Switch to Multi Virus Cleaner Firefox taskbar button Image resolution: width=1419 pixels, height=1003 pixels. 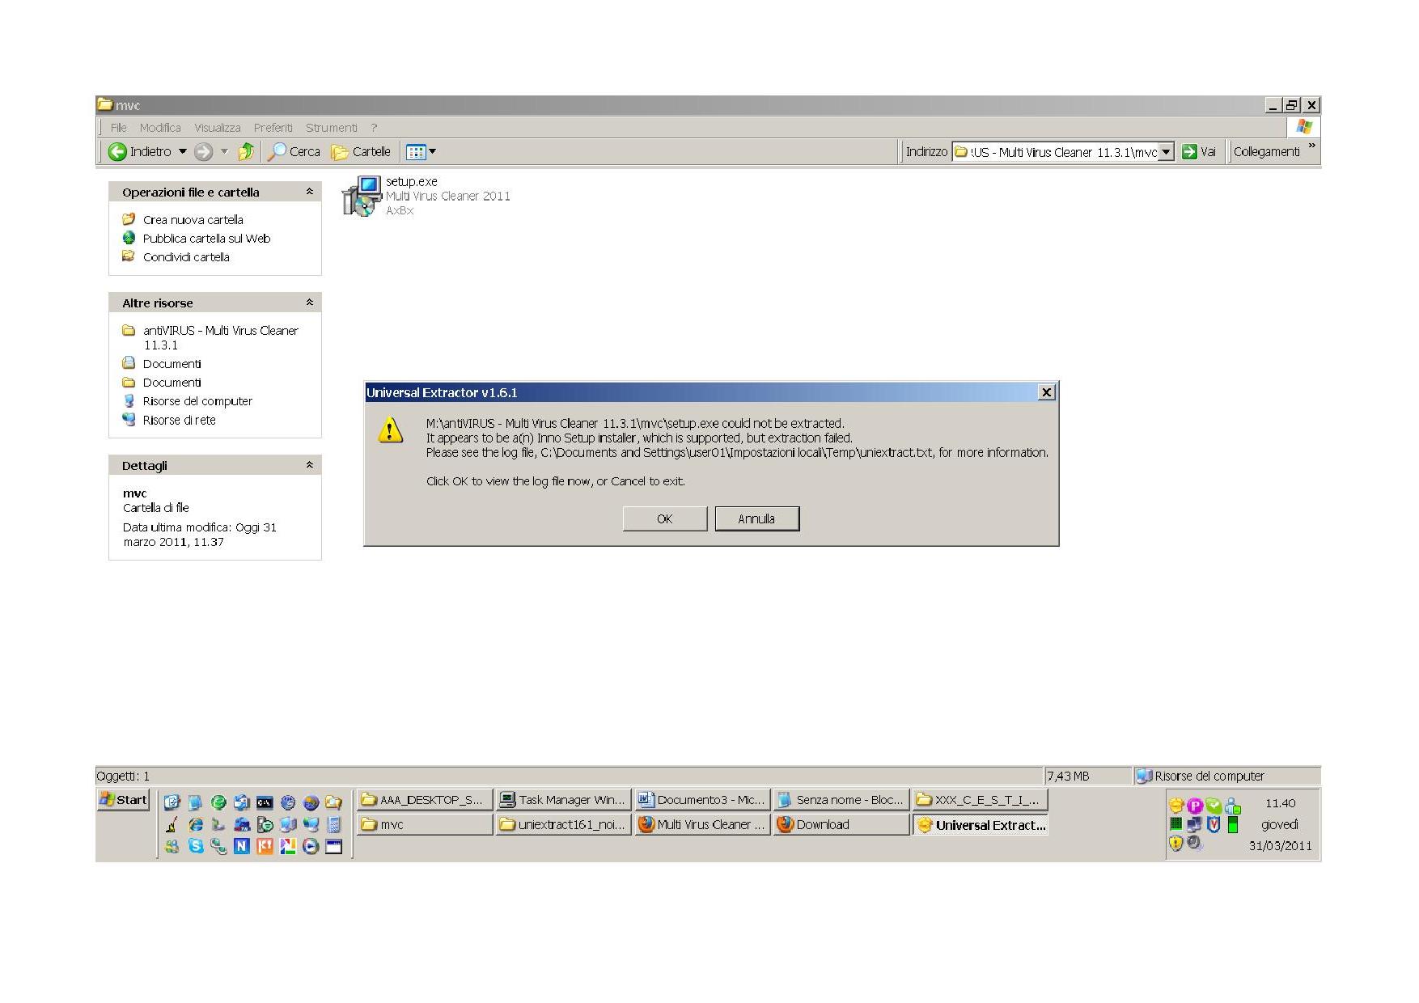tap(702, 824)
